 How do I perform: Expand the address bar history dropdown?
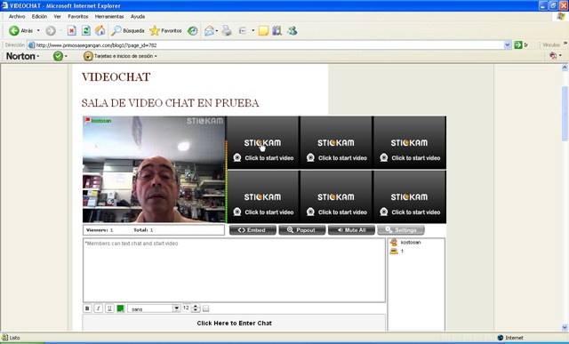click(x=508, y=45)
